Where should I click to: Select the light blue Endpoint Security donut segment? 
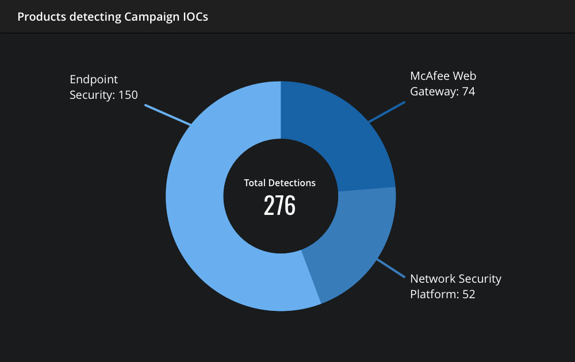tap(205, 205)
